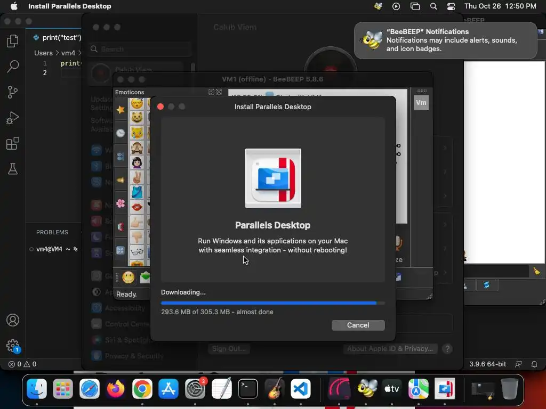The height and width of the screenshot is (409, 546).
Task: Insert the see-no-evil monkey emoticon
Action: tap(137, 148)
